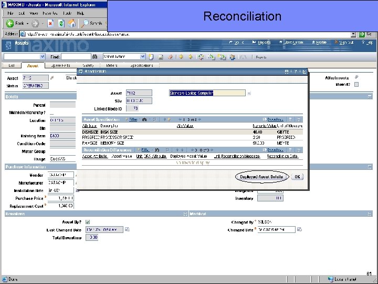378x284 pixels.
Task: Select the DISKSIZE specification row
Action: pyautogui.click(x=192, y=132)
